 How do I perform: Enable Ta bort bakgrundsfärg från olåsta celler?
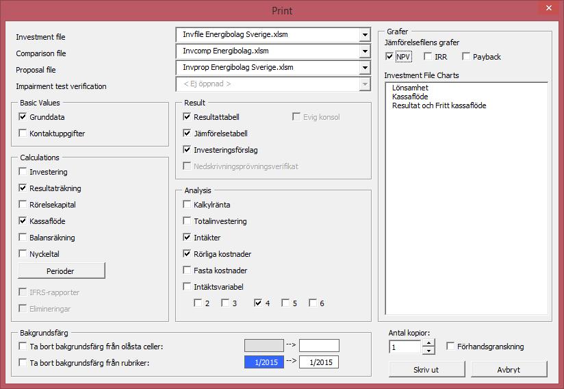23,346
